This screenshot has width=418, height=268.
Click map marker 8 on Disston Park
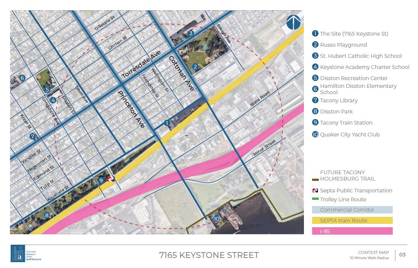(47, 215)
